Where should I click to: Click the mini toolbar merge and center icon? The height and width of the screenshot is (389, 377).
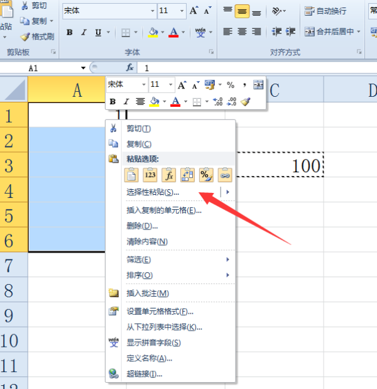(258, 85)
